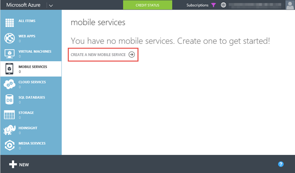This screenshot has height=173, width=295.
Task: Open the blue help question mark
Action: [x=281, y=164]
